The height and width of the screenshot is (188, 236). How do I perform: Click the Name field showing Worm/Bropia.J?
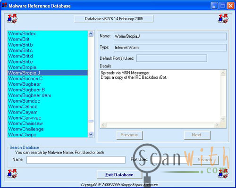tap(170, 36)
